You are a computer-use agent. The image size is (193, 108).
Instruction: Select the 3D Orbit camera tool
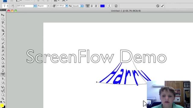pyautogui.click(x=3, y=91)
